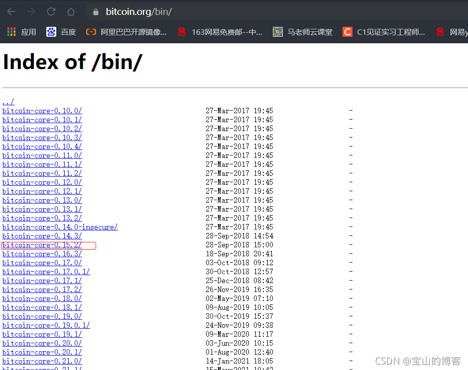468x370 pixels.
Task: Open bitcoin-core-0.11.2/ folder
Action: (x=42, y=173)
